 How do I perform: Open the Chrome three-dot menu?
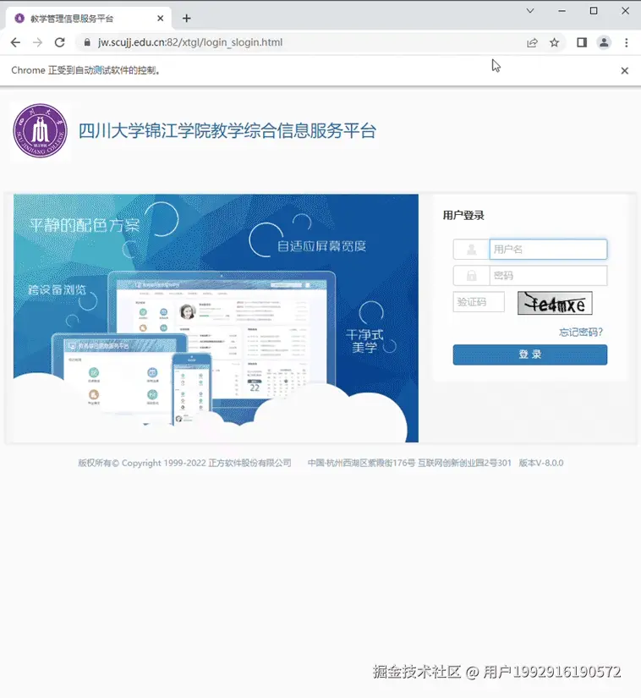point(627,42)
